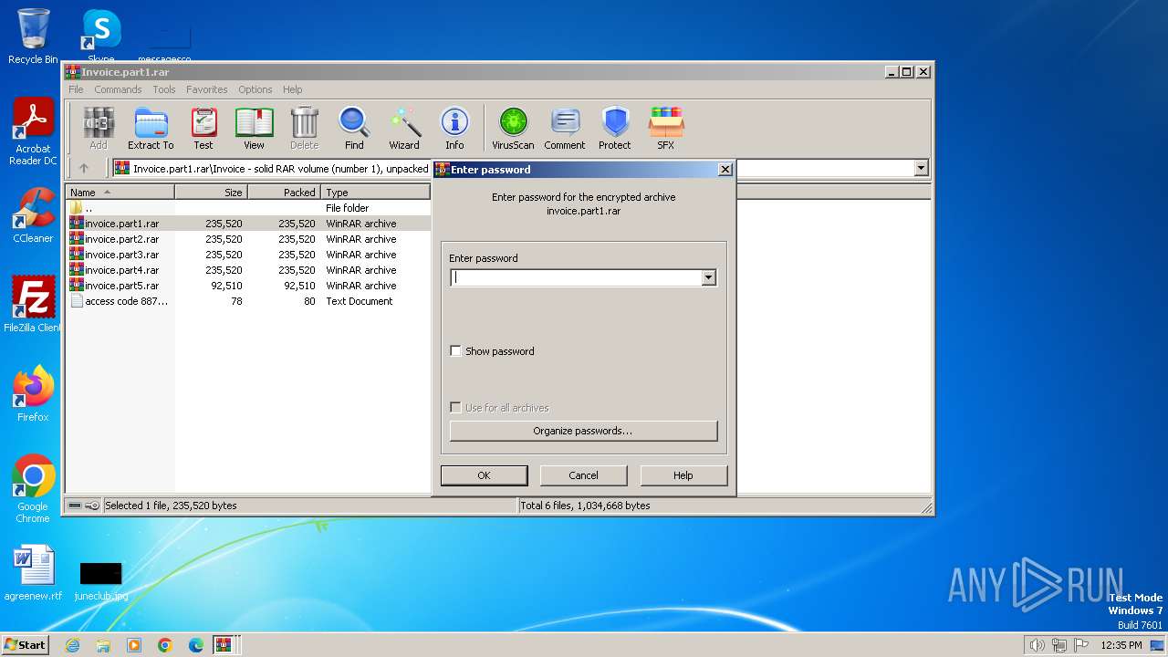The image size is (1168, 657).
Task: Select invoice.part5.rar in the list
Action: click(248, 286)
